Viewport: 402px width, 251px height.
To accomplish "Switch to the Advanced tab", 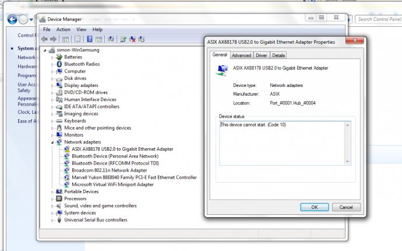I will (241, 55).
